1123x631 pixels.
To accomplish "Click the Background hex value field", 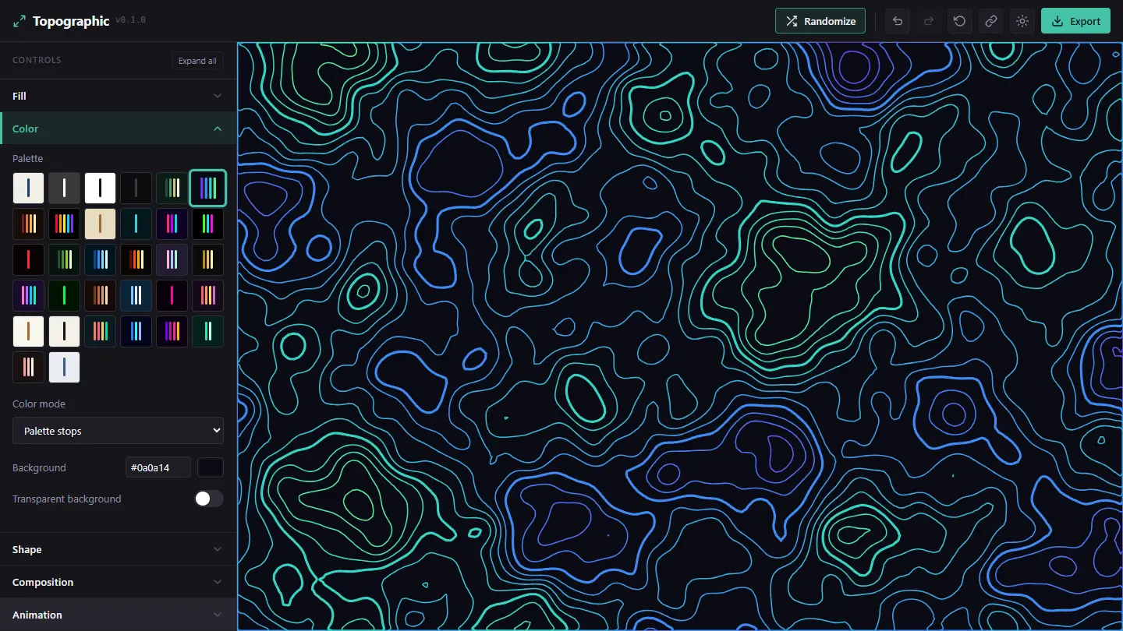I will coord(158,467).
